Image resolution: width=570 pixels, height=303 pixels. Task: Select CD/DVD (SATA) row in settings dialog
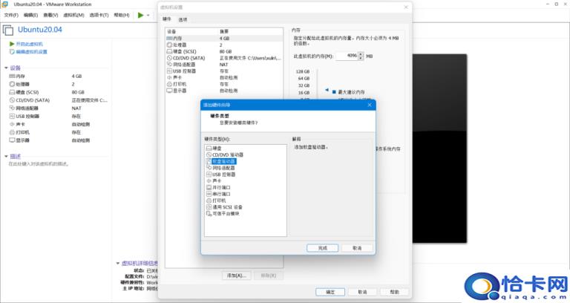click(x=224, y=58)
